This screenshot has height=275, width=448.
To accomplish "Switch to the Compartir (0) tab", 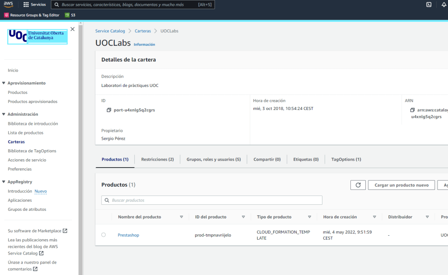I will coord(267,159).
